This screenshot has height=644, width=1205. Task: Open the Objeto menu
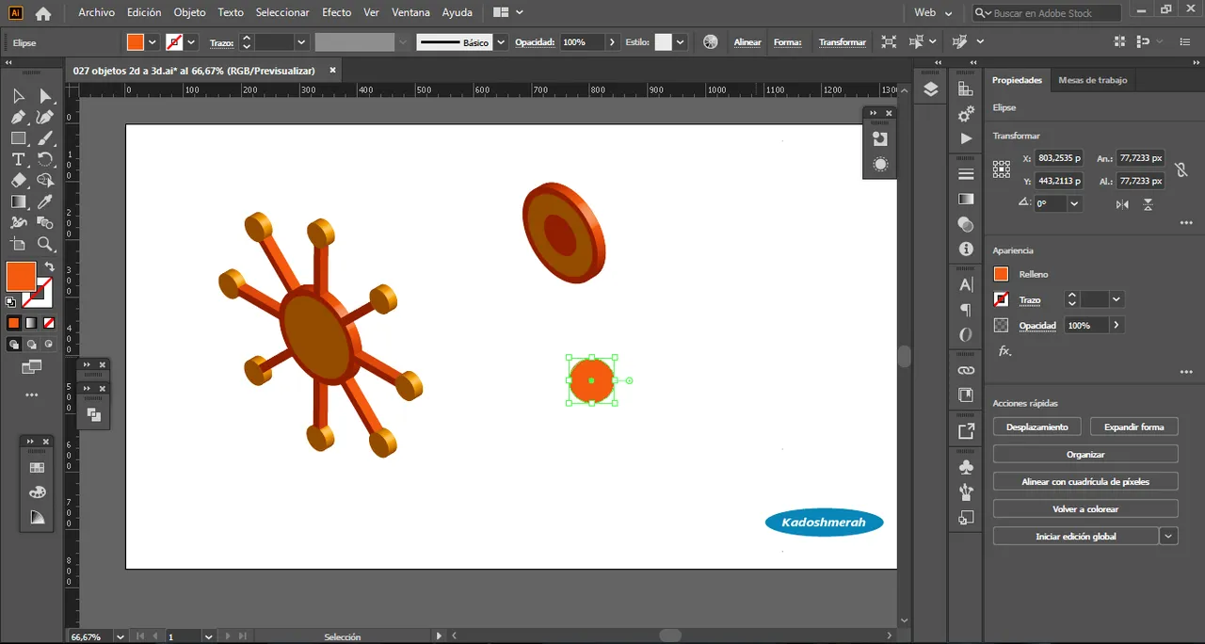click(x=189, y=13)
